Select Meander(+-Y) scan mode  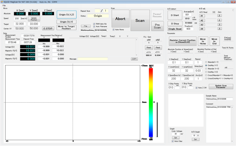tap(206, 62)
